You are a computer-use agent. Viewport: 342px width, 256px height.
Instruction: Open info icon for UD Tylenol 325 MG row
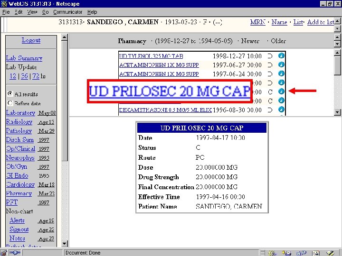[x=281, y=56]
